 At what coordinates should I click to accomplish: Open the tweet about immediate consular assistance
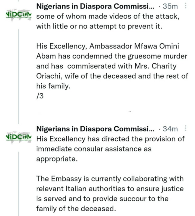click(x=110, y=149)
